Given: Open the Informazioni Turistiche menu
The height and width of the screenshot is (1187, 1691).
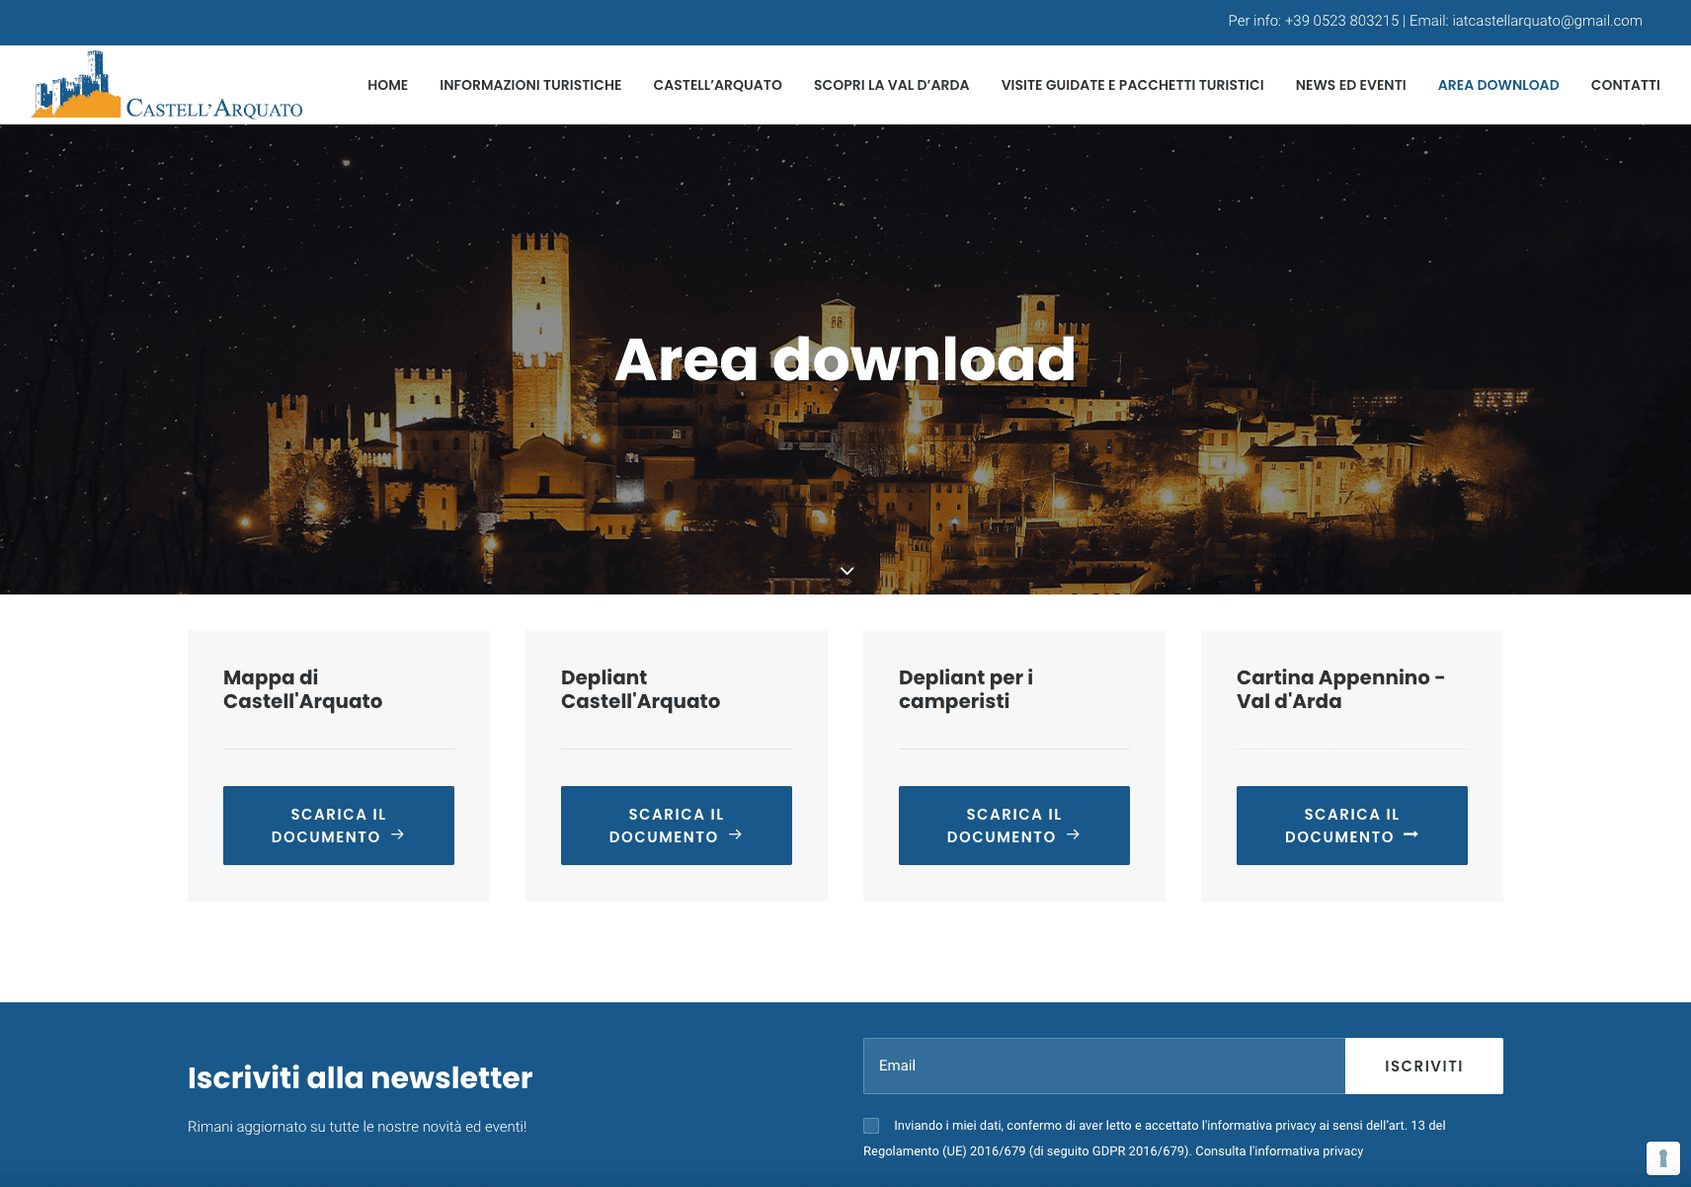Looking at the screenshot, I should 530,85.
